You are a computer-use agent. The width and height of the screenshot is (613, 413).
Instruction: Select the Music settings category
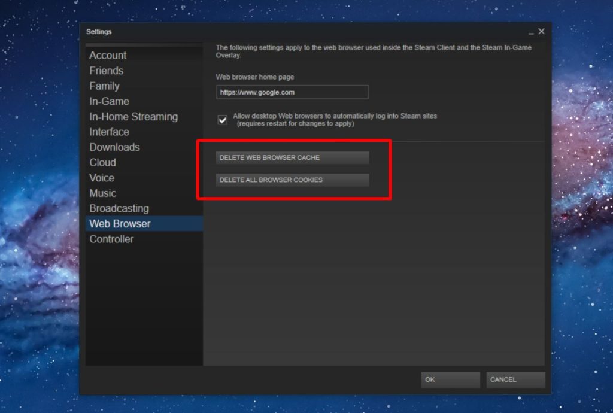pos(102,193)
